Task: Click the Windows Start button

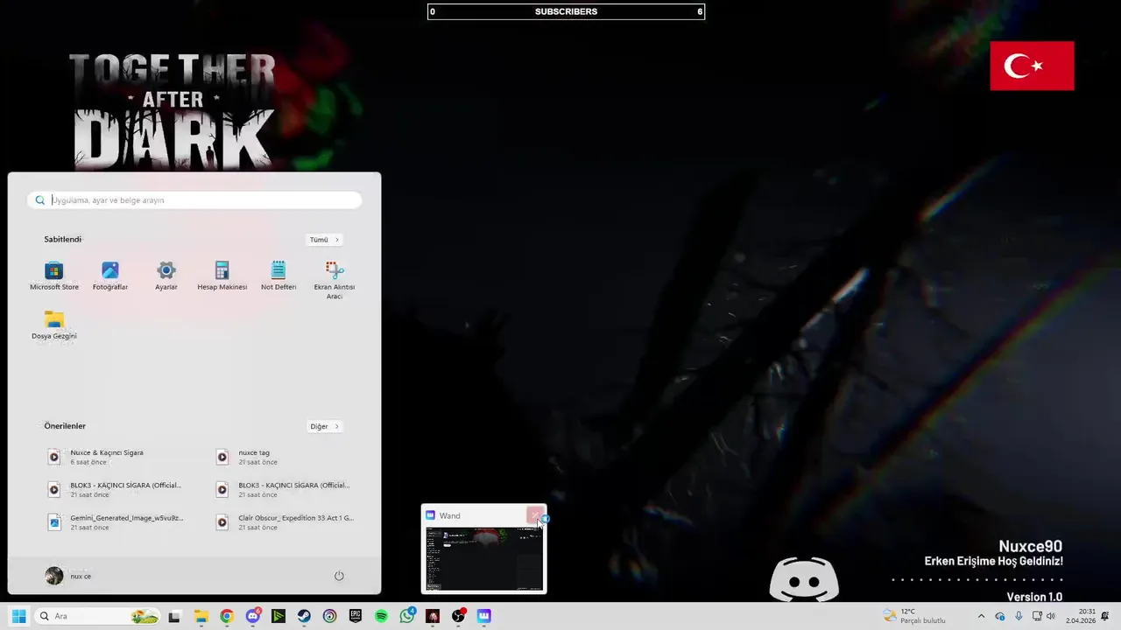Action: [x=18, y=616]
